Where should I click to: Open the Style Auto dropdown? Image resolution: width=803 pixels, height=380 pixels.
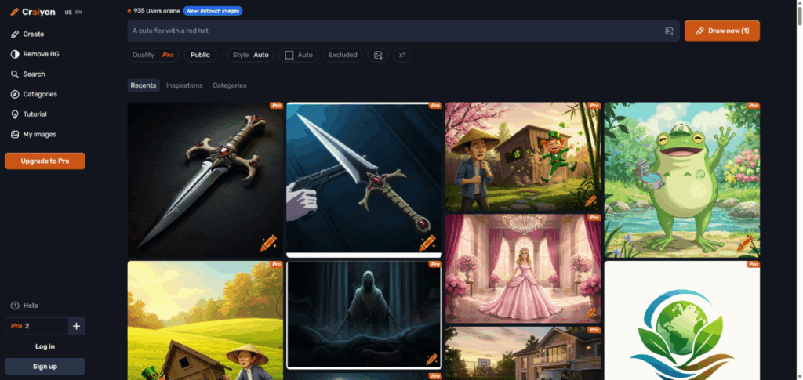click(x=251, y=55)
